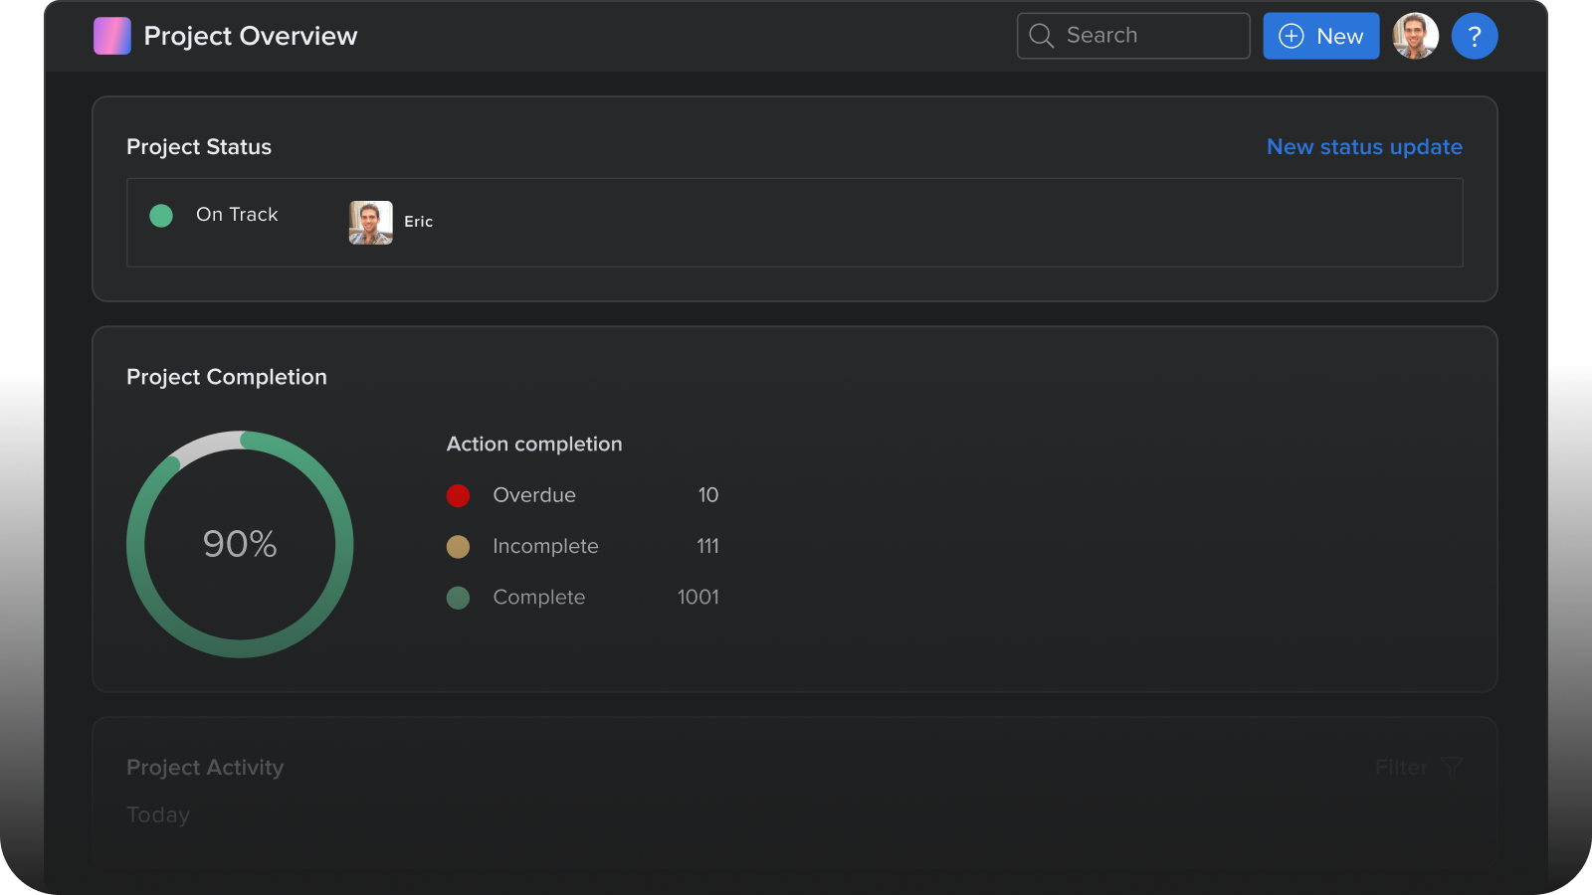Select the Overdue row label

(x=534, y=495)
